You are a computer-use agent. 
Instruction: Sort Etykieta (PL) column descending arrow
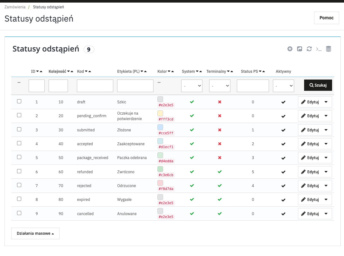142,71
